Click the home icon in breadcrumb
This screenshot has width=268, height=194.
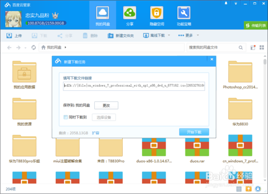(43, 47)
